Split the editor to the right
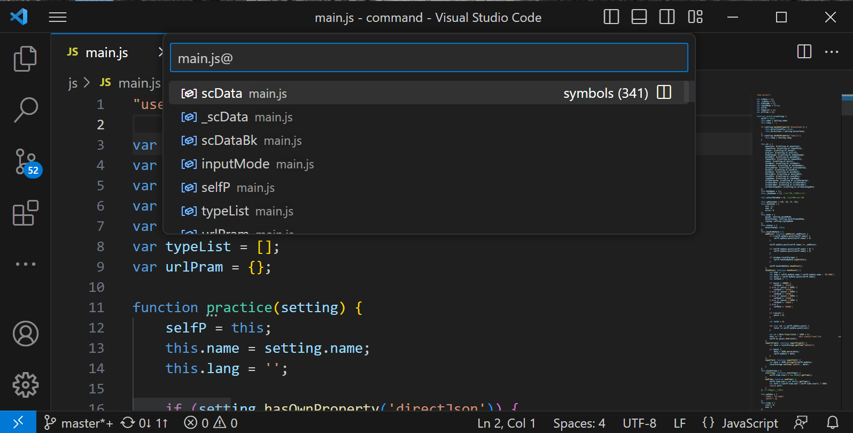Image resolution: width=853 pixels, height=433 pixels. point(804,52)
